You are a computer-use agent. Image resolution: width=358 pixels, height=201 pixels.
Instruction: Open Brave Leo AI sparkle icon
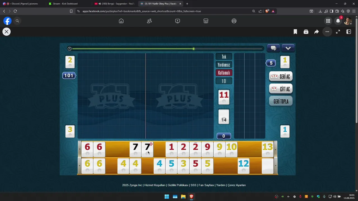point(343,11)
